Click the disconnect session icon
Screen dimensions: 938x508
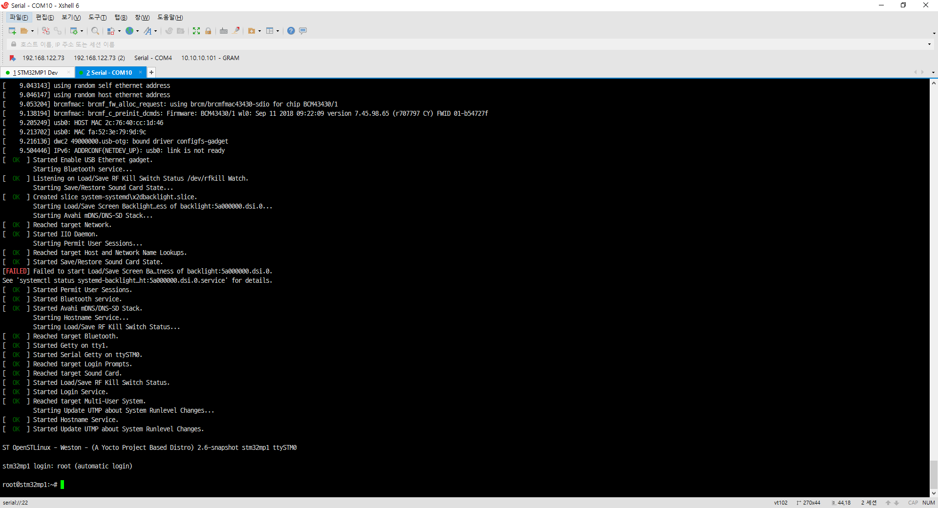click(x=46, y=31)
